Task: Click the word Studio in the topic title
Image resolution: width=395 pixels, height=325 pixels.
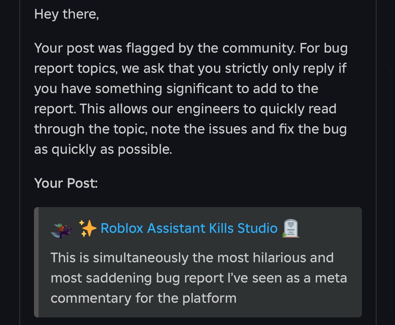Action: 258,228
